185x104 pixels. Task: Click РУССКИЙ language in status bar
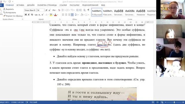pyautogui.click(x=34, y=102)
